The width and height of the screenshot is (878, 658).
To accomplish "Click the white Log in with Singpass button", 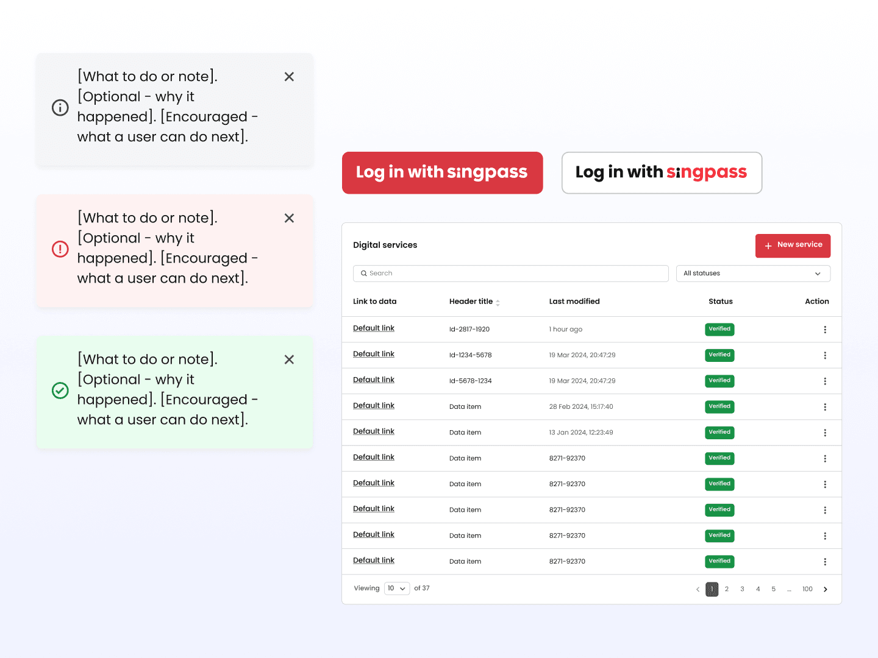I will [662, 172].
